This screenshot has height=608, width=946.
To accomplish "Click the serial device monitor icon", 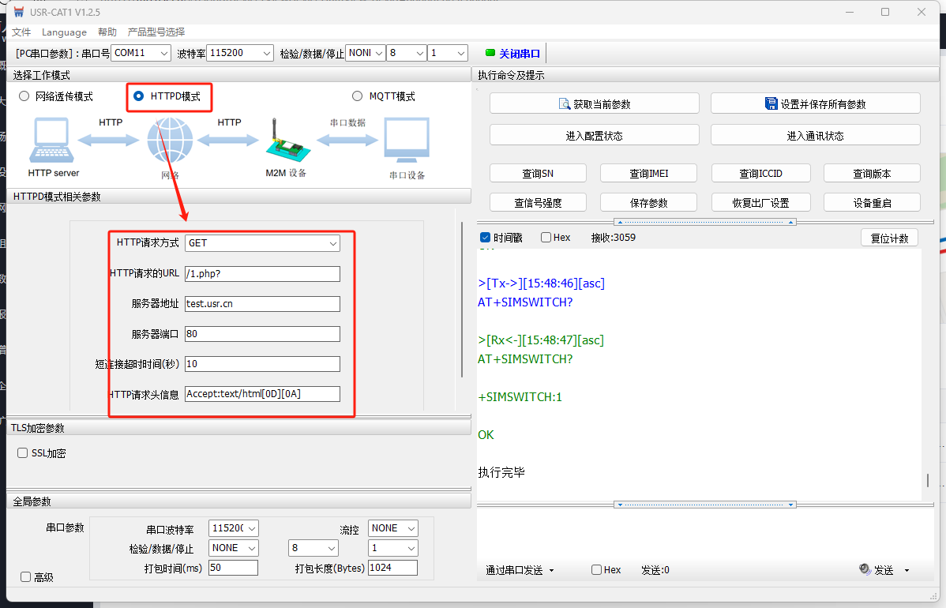I will [x=407, y=141].
